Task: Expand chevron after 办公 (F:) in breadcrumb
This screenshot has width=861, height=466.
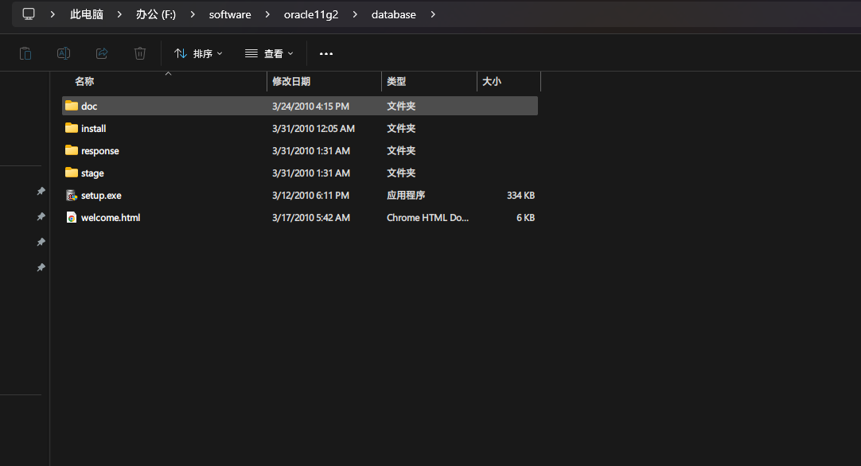Action: click(193, 14)
